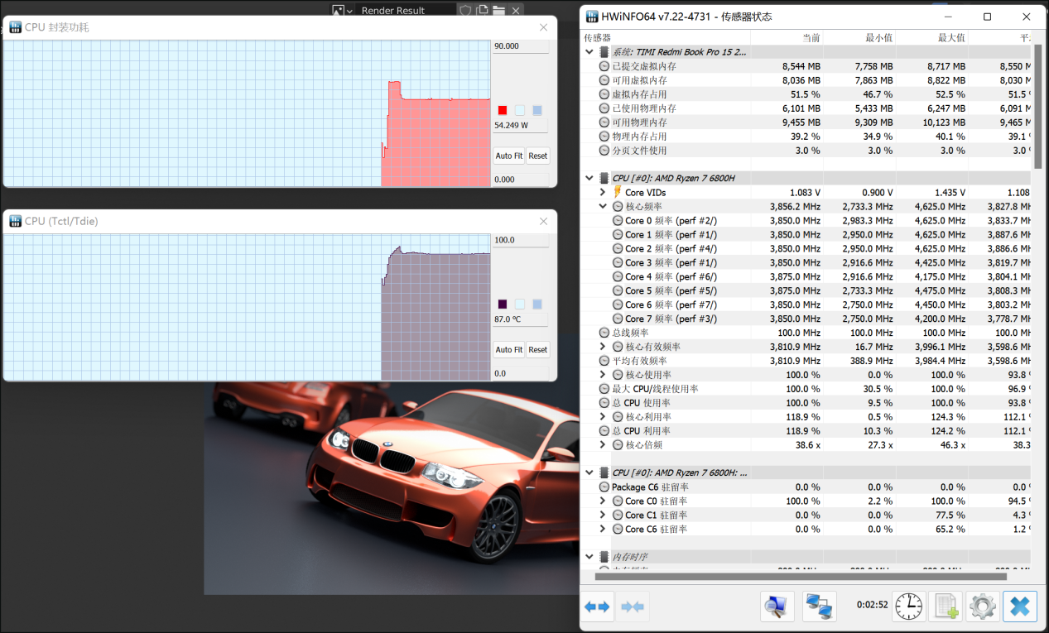Toggle fake user shield for Render Result
This screenshot has height=633, width=1049.
click(x=465, y=11)
